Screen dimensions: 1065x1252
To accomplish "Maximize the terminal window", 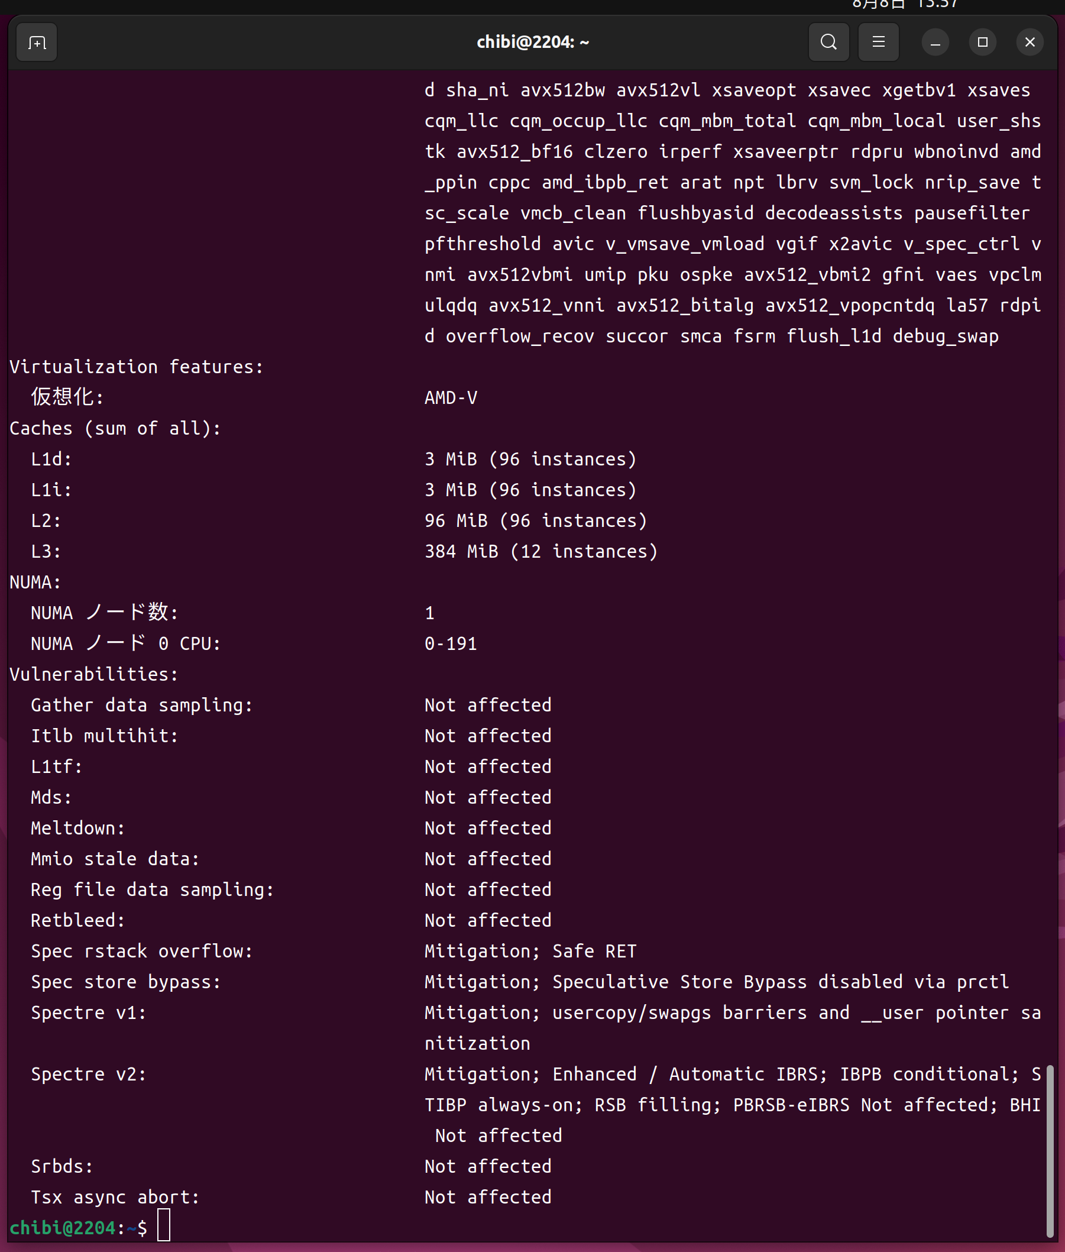I will [x=982, y=42].
